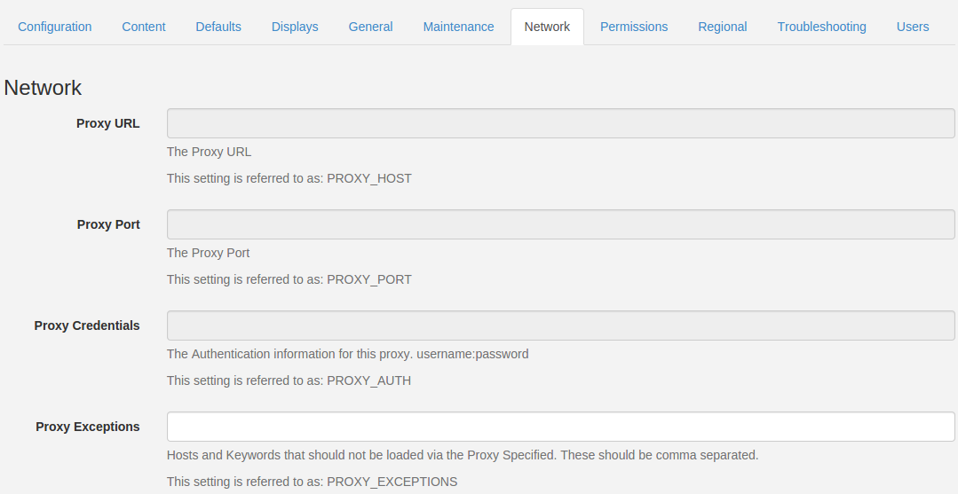958x494 pixels.
Task: Go to the Displays tab
Action: tap(295, 27)
